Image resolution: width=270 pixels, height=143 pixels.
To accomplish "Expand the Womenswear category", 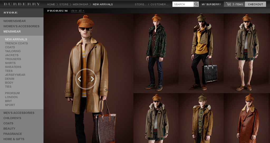I will [15, 21].
